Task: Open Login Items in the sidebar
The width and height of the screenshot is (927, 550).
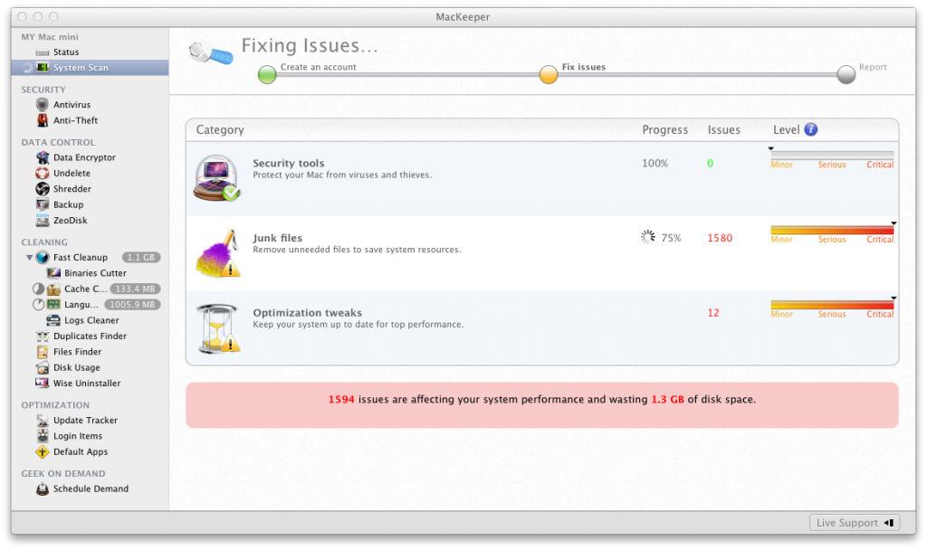Action: point(78,436)
